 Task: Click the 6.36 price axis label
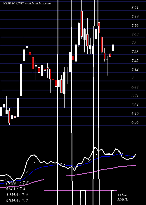click(135, 122)
